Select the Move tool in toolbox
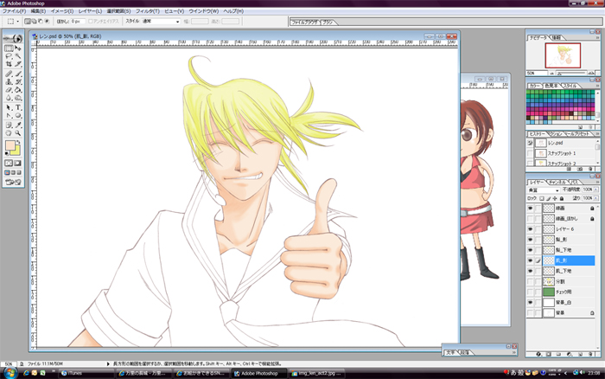The image size is (605, 379). click(x=18, y=49)
